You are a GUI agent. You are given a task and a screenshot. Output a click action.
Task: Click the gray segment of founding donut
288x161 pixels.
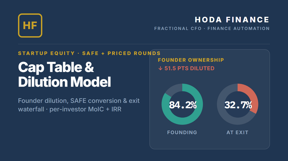[173, 89]
